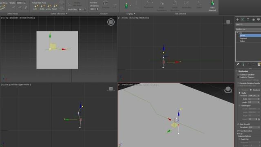261x147 pixels.
Task: Click the Bake Selected icon
Action: point(212,3)
